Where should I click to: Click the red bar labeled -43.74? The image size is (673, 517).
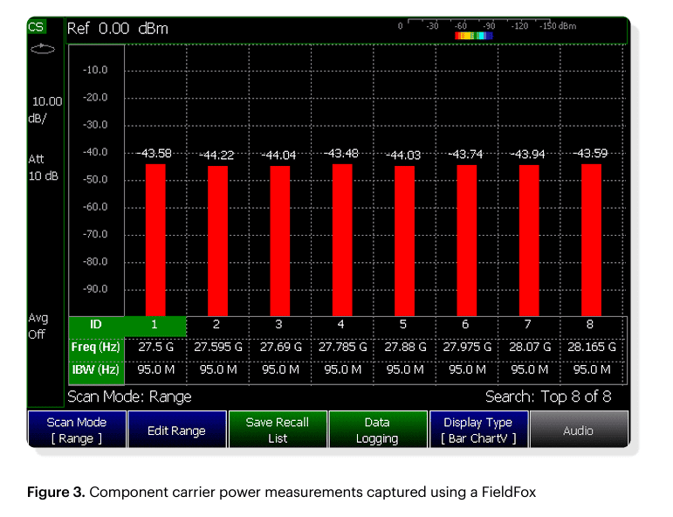[x=466, y=240]
